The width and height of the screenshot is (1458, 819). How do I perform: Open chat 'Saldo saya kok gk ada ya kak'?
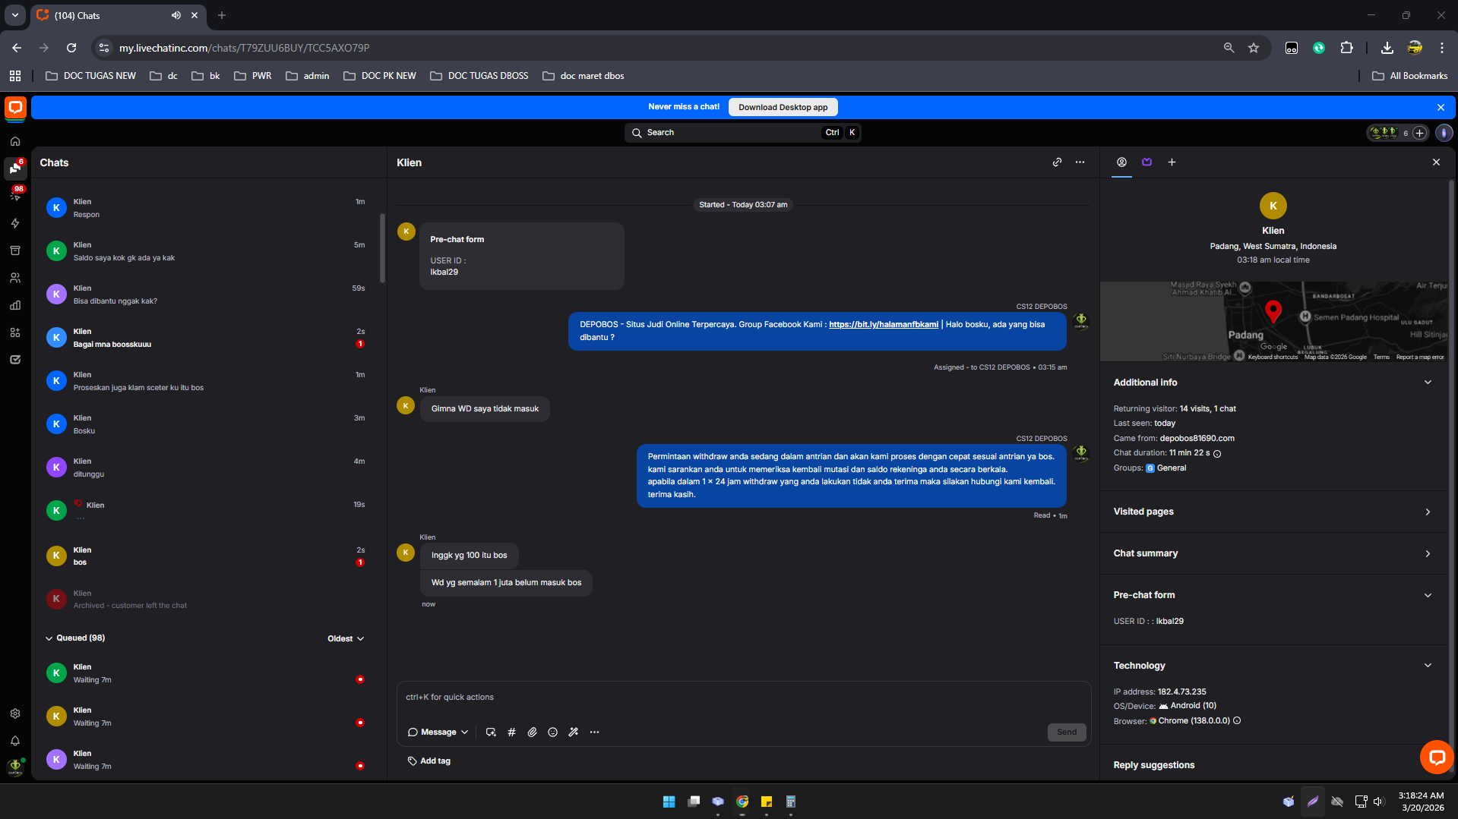pyautogui.click(x=205, y=251)
